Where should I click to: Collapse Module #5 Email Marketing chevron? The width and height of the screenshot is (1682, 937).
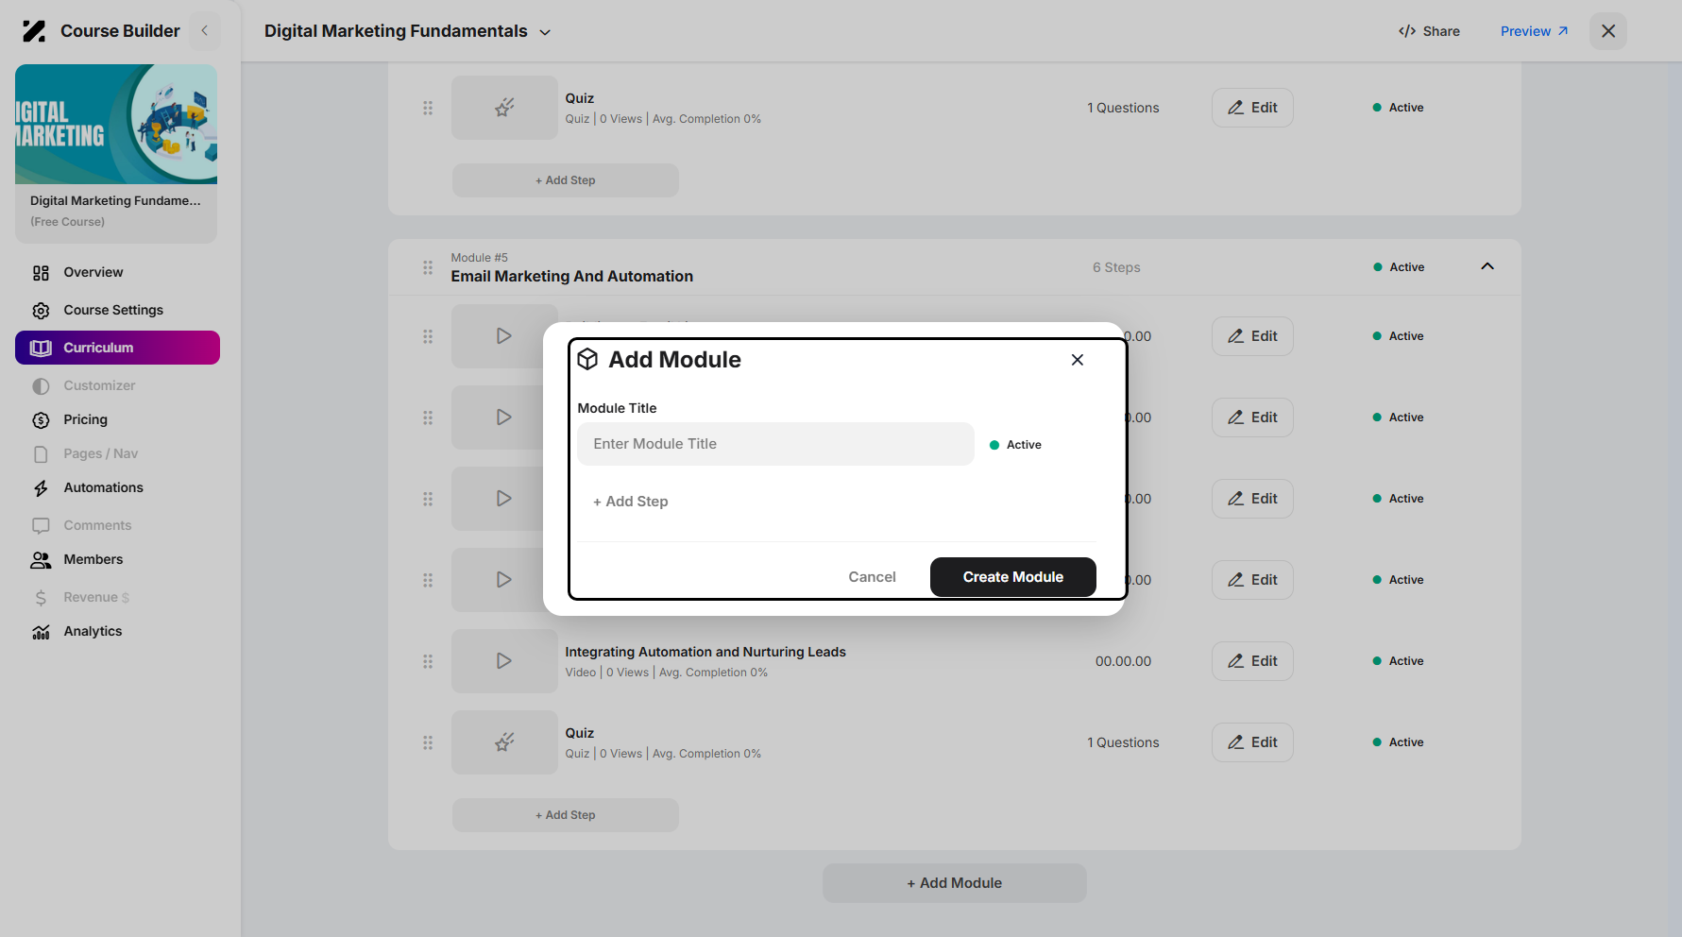[1487, 266]
